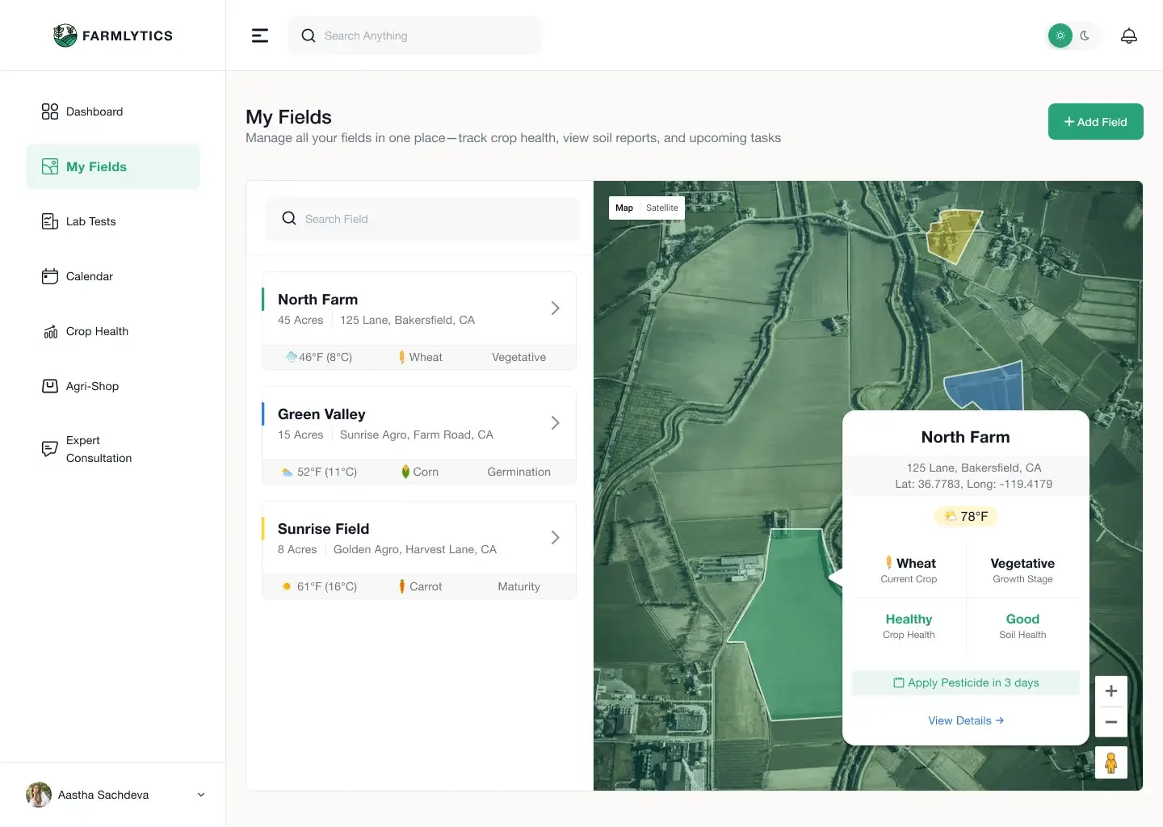This screenshot has width=1163, height=827.
Task: Open Crop Health menu item
Action: point(97,331)
